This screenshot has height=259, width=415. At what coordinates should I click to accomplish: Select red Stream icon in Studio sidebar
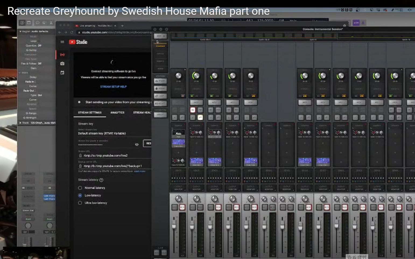[x=62, y=55]
